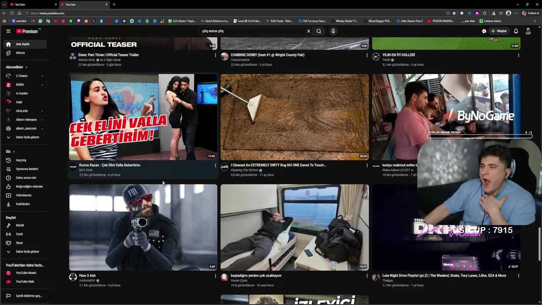Open the AimLeSs subscription channel
Screen dimensions: 542x305
pyautogui.click(x=25, y=111)
